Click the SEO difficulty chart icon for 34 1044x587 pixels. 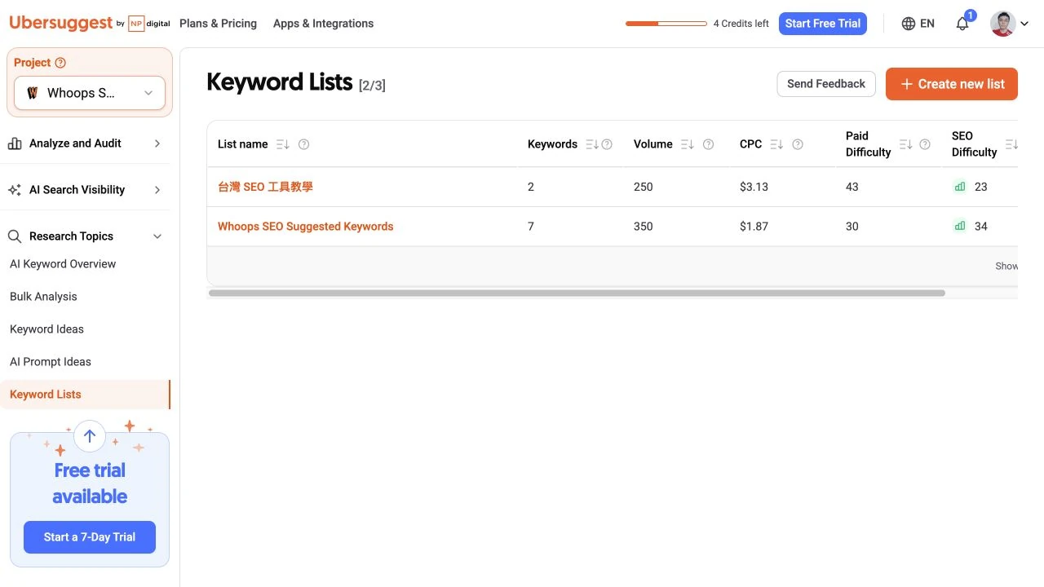[960, 227]
